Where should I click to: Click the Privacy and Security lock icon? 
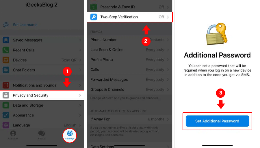pyautogui.click(x=6, y=95)
